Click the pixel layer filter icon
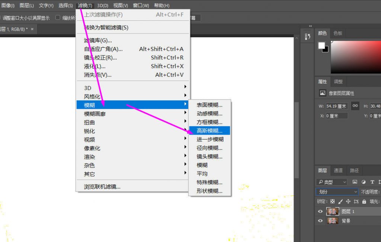Viewport: 381px width, 242px height. click(355, 182)
